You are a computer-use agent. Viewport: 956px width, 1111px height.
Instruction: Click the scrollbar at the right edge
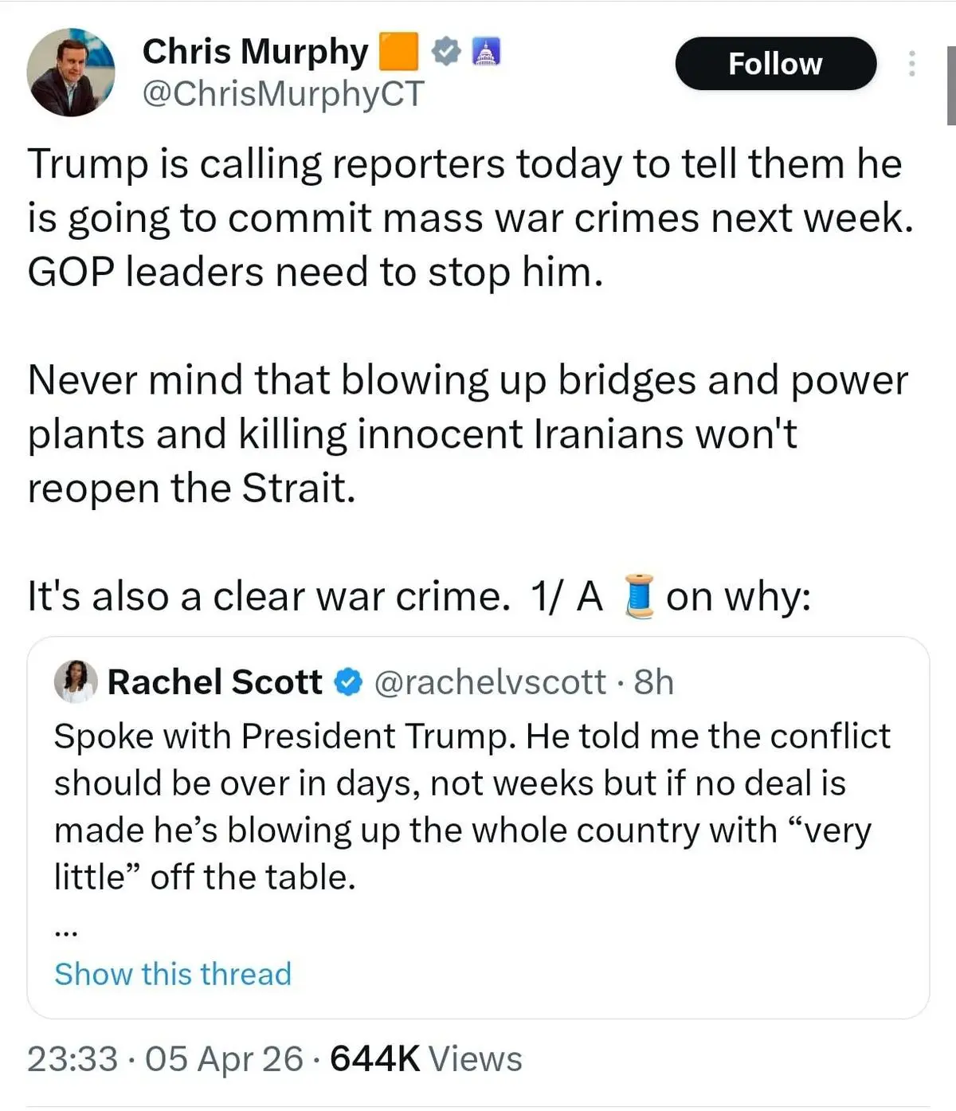pyautogui.click(x=951, y=86)
